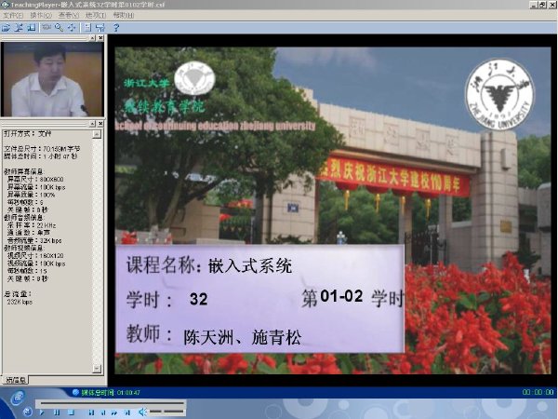Click the 打开方式: 文件 info line
The height and width of the screenshot is (419, 558).
click(27, 133)
